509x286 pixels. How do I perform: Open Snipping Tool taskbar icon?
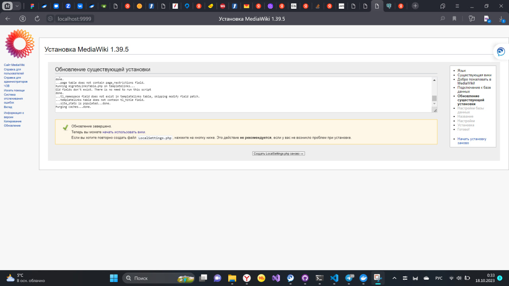click(x=378, y=278)
